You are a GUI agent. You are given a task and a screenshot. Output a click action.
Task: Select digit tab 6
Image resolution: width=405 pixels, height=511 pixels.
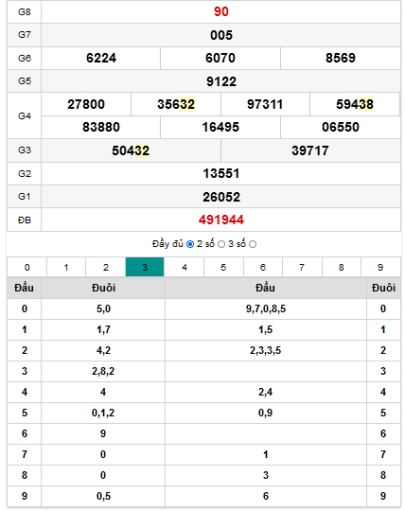tap(263, 267)
